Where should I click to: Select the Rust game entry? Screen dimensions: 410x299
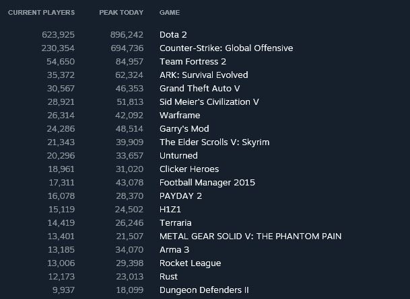[168, 277]
